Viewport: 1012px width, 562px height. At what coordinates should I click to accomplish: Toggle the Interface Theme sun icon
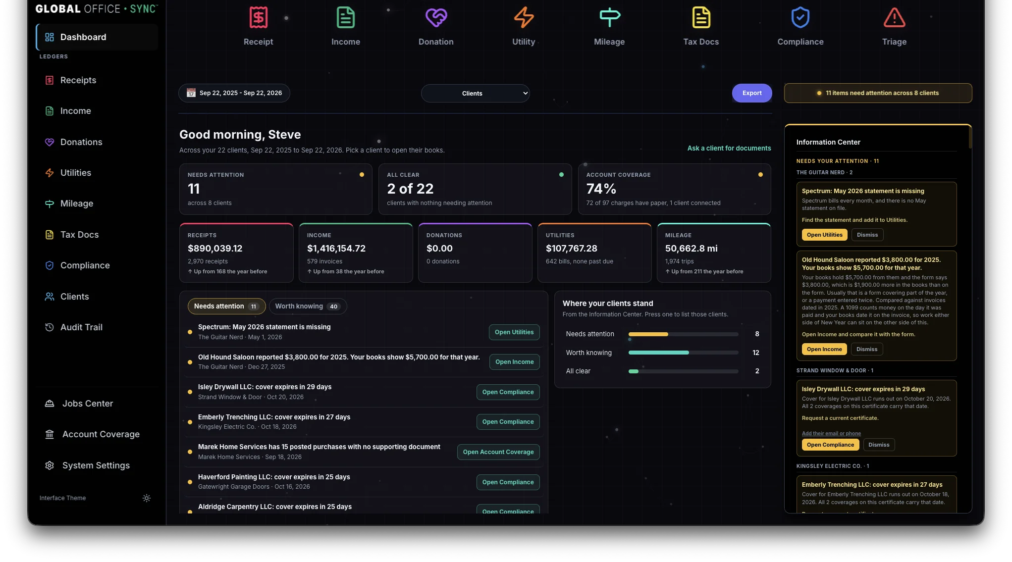147,498
